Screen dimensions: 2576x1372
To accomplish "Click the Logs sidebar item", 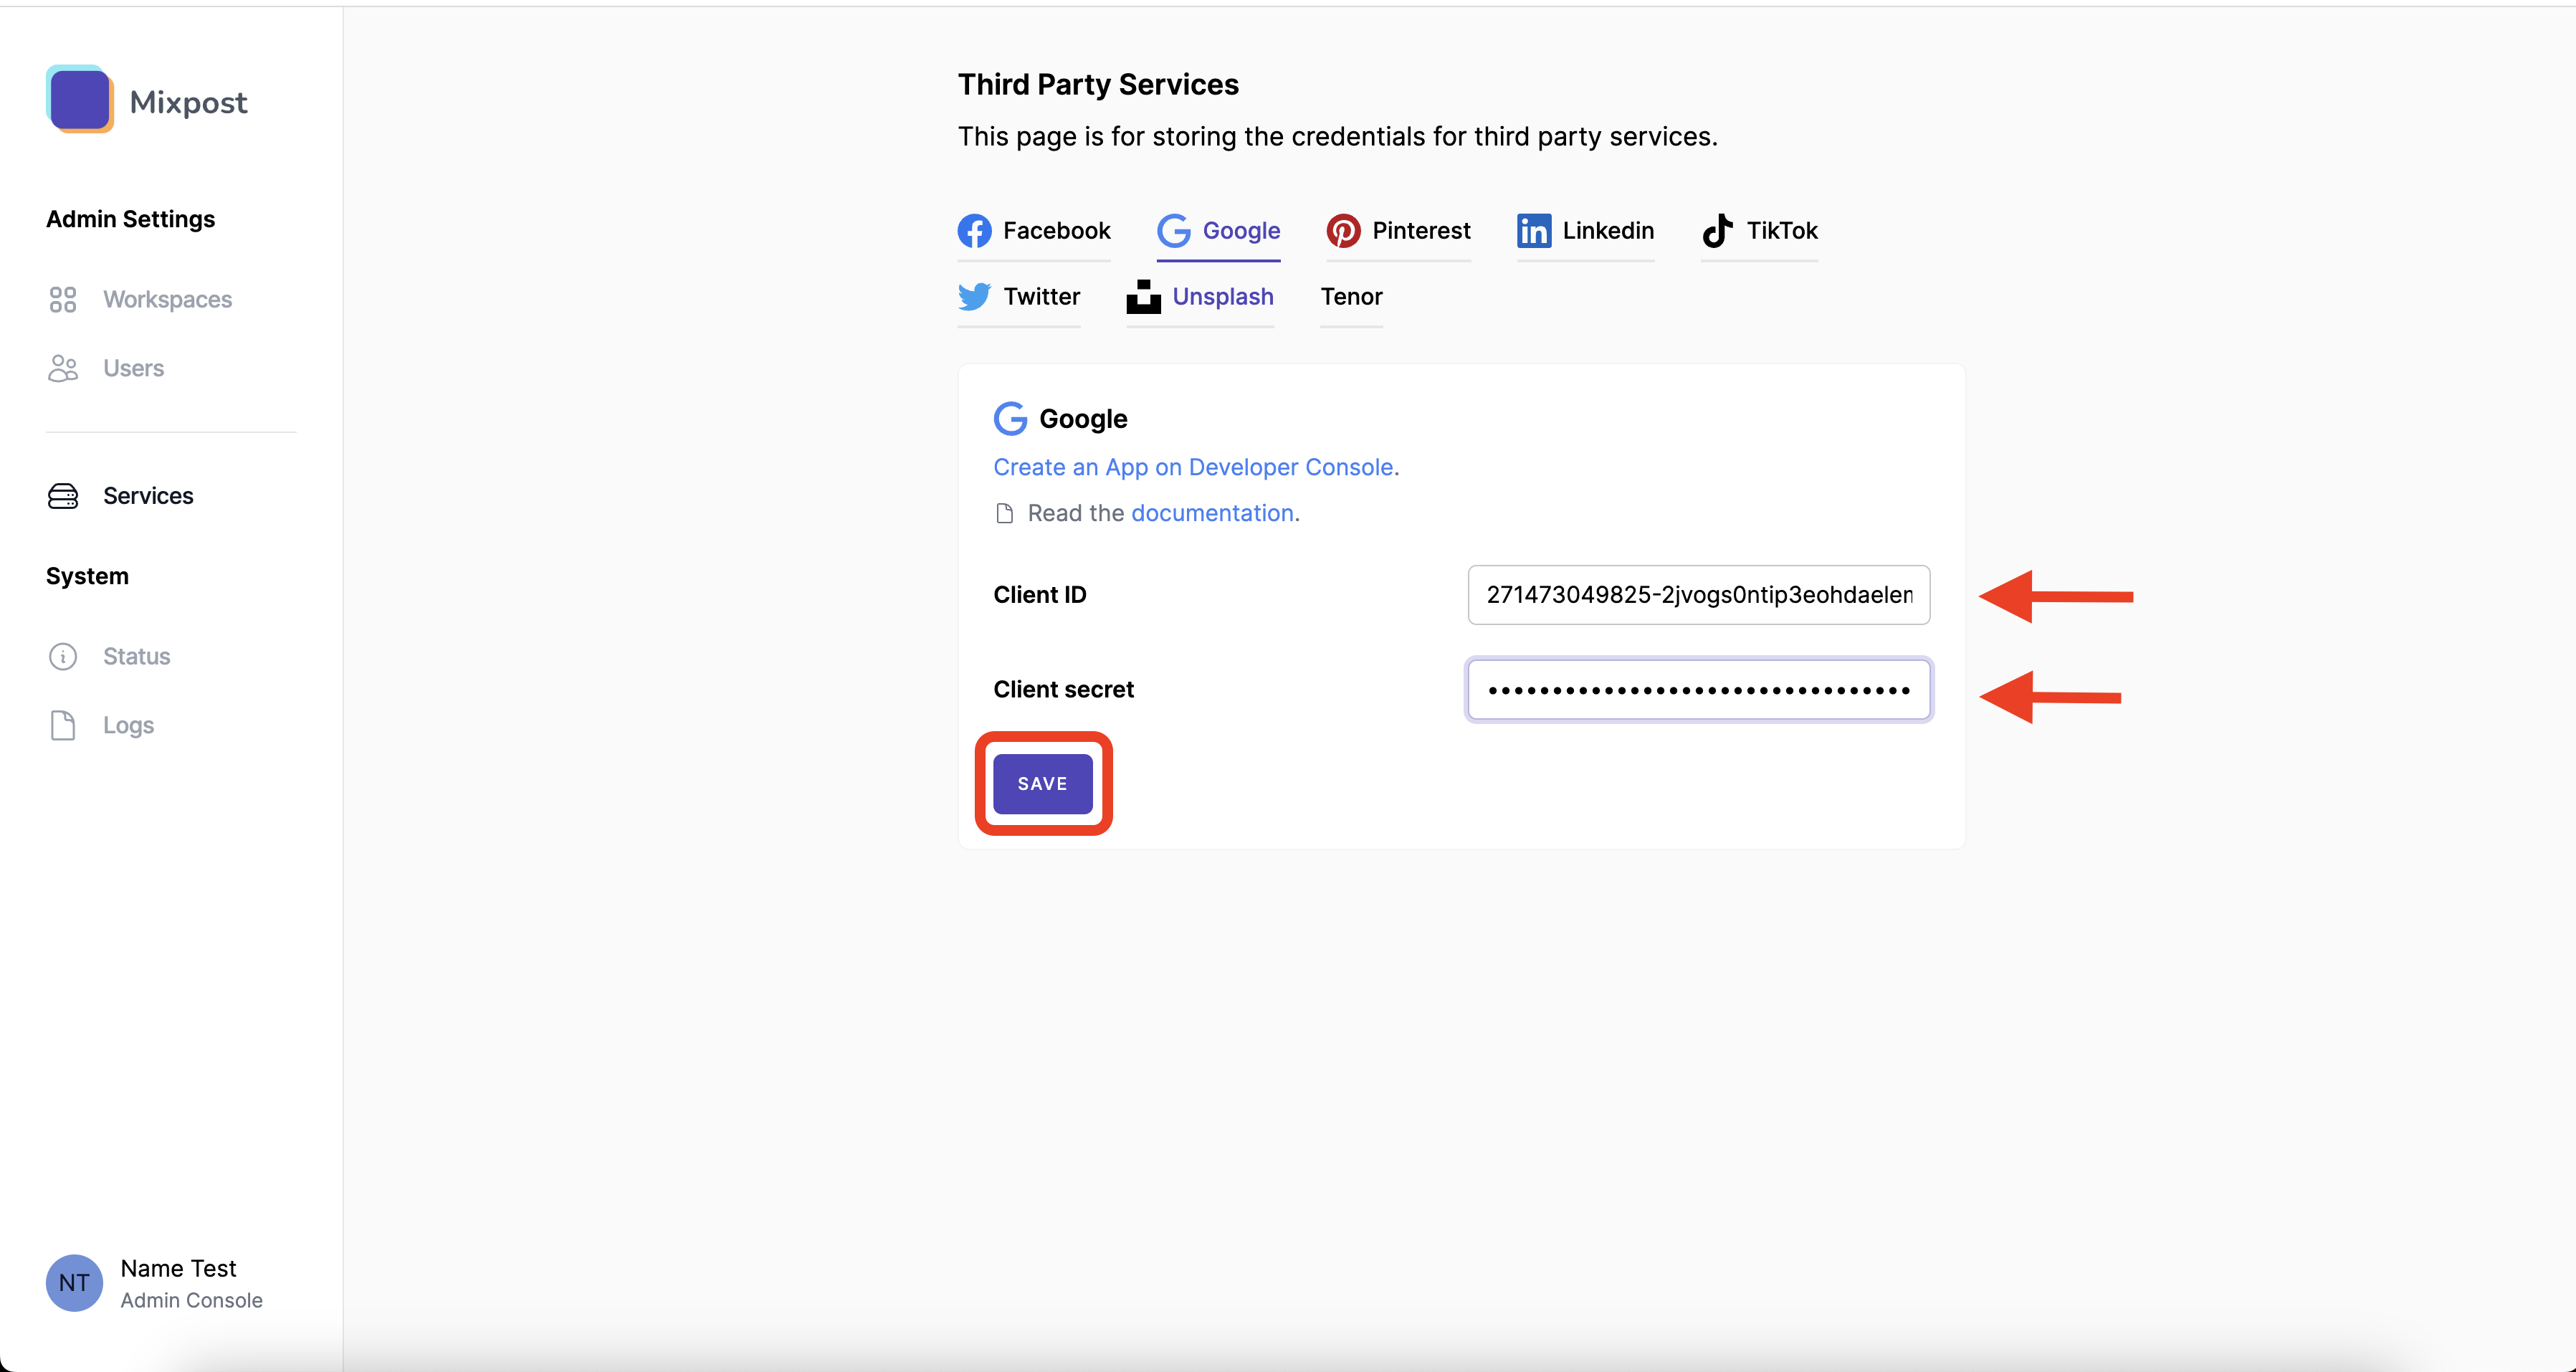I will pyautogui.click(x=126, y=724).
